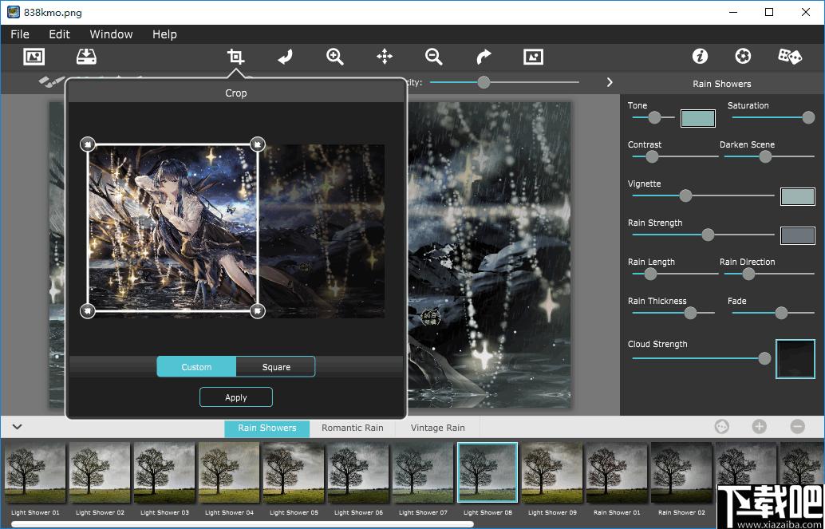Click the save image icon
This screenshot has height=529, width=825.
click(86, 57)
